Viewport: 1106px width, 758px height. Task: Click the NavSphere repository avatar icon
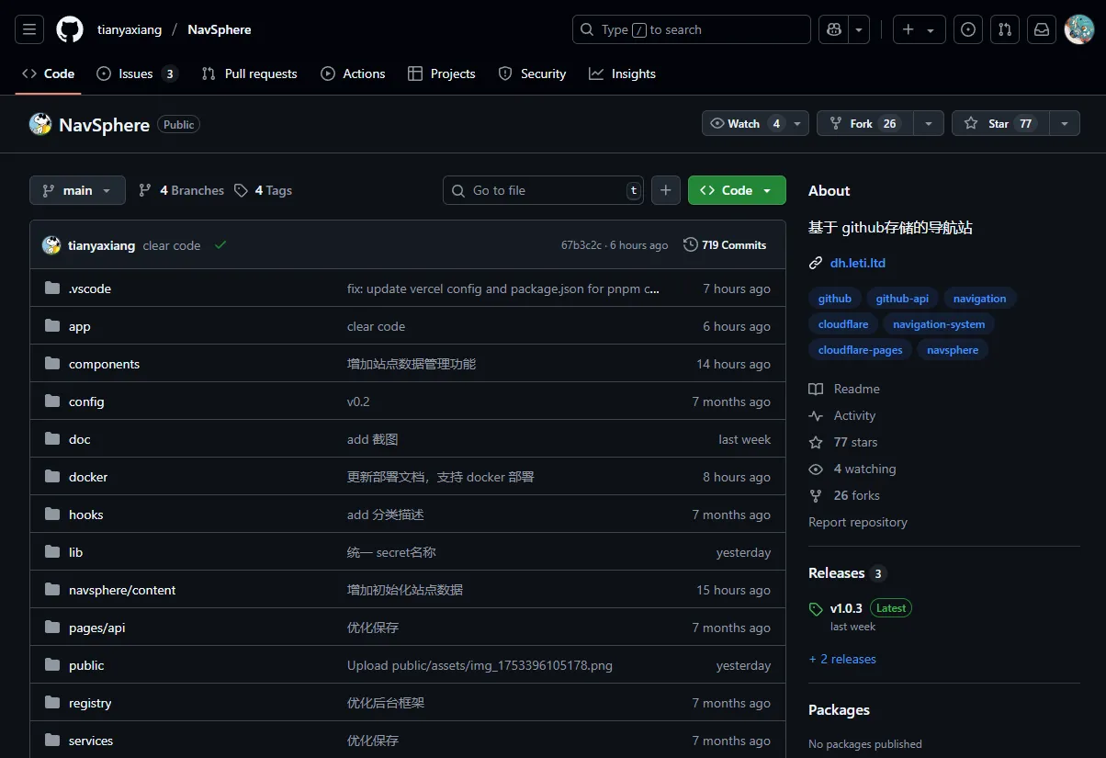point(40,124)
